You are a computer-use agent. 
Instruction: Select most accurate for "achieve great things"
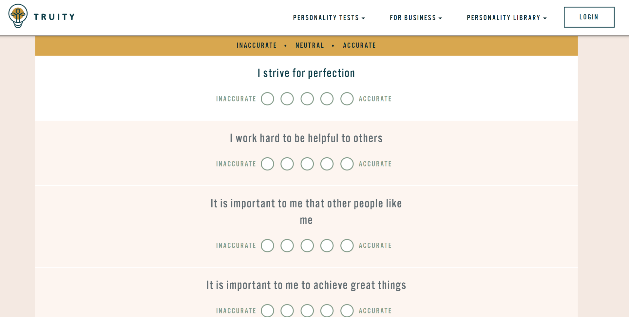click(347, 311)
